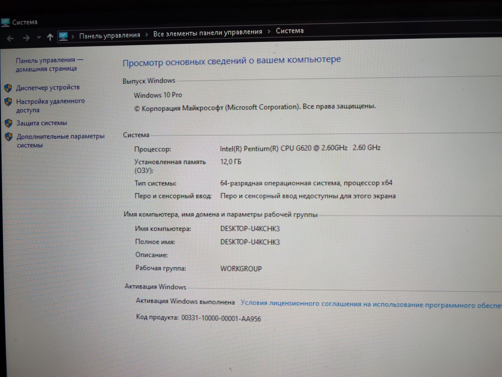Click the 'Описание:' label
Viewport: 502px width, 377px height.
click(x=151, y=255)
